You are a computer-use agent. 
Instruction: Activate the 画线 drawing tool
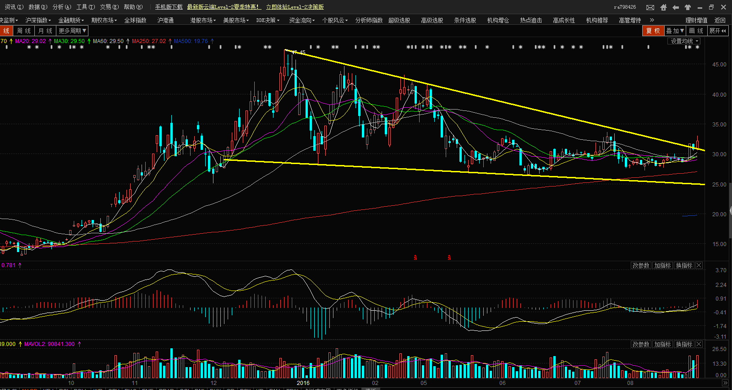pyautogui.click(x=696, y=31)
